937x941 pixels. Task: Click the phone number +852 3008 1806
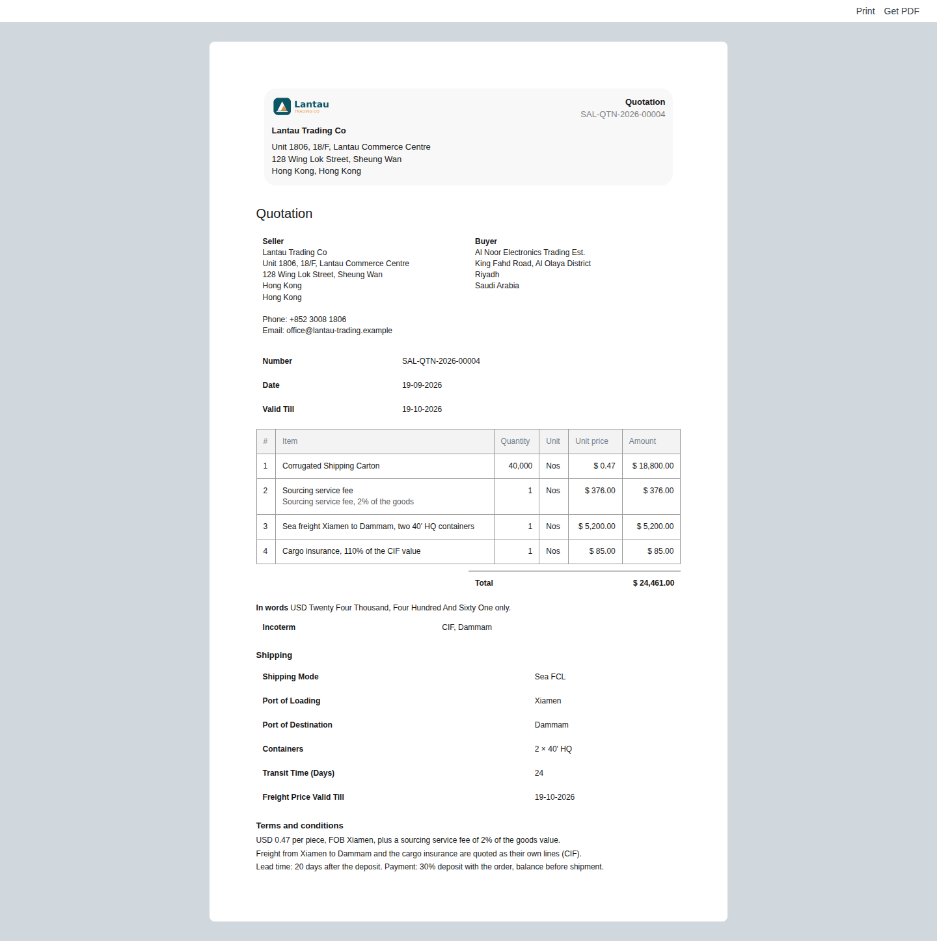[x=318, y=320]
